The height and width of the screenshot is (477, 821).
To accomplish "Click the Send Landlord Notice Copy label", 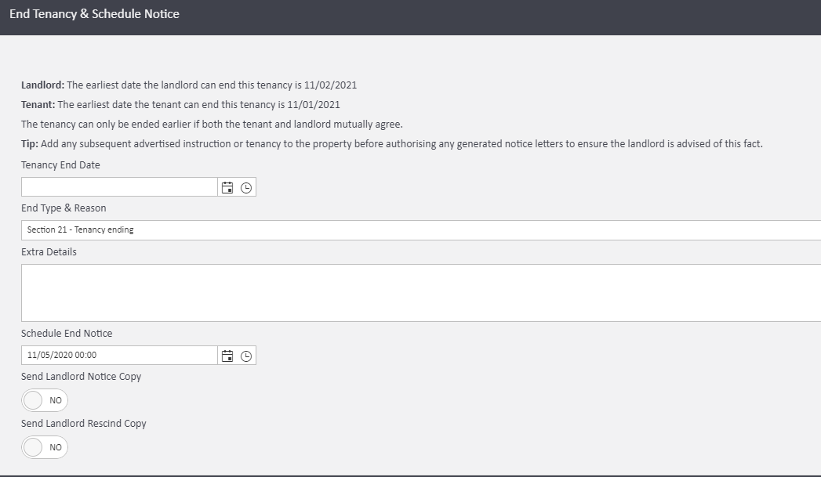I will point(81,377).
